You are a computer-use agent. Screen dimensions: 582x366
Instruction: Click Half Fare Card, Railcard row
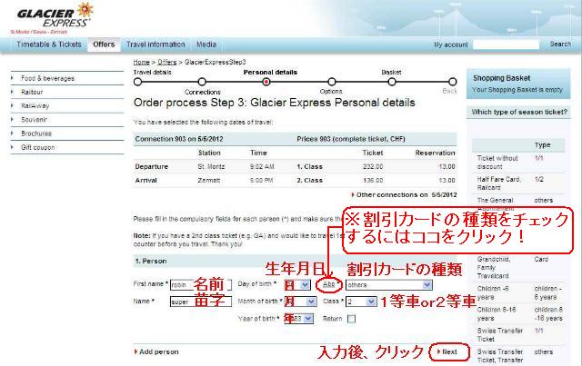pos(518,183)
